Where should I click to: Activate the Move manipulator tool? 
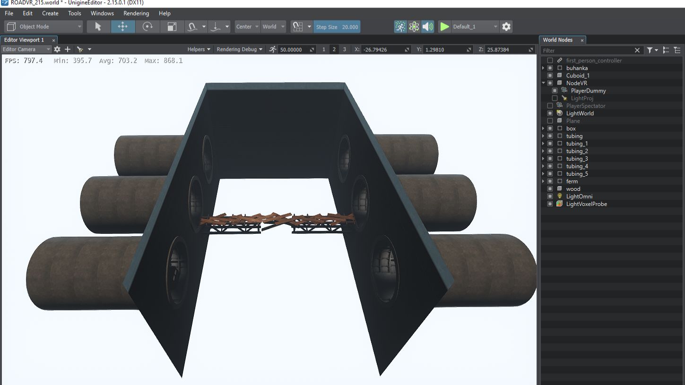click(123, 26)
